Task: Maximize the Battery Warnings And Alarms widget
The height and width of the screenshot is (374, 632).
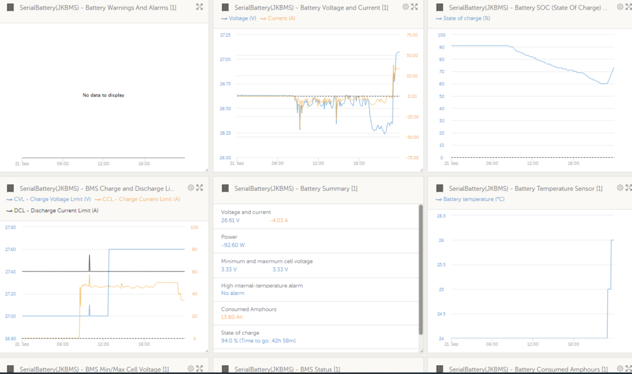Action: (x=200, y=7)
